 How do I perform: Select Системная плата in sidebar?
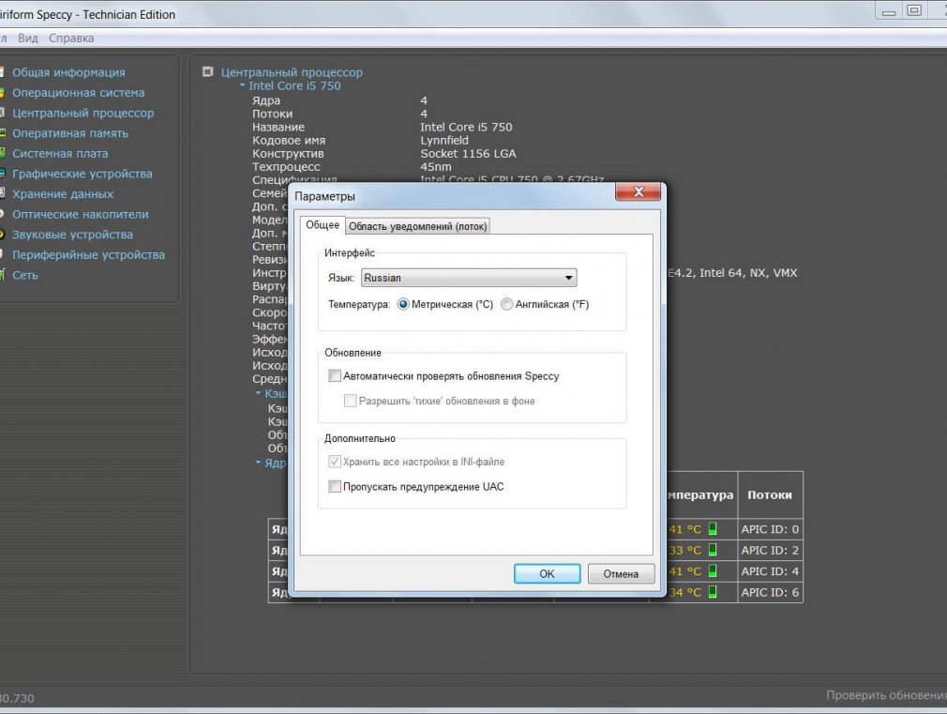pyautogui.click(x=60, y=154)
